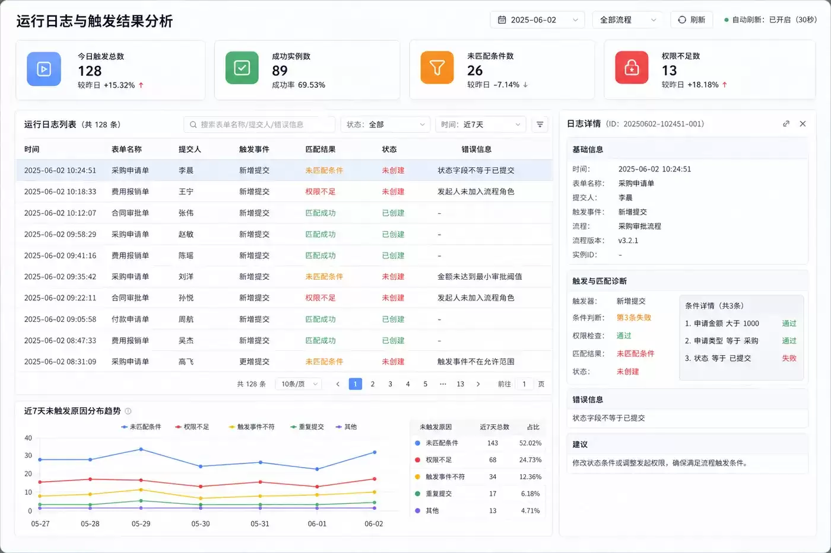Click the 05-29 peak point on blue line
831x553 pixels.
pyautogui.click(x=141, y=449)
